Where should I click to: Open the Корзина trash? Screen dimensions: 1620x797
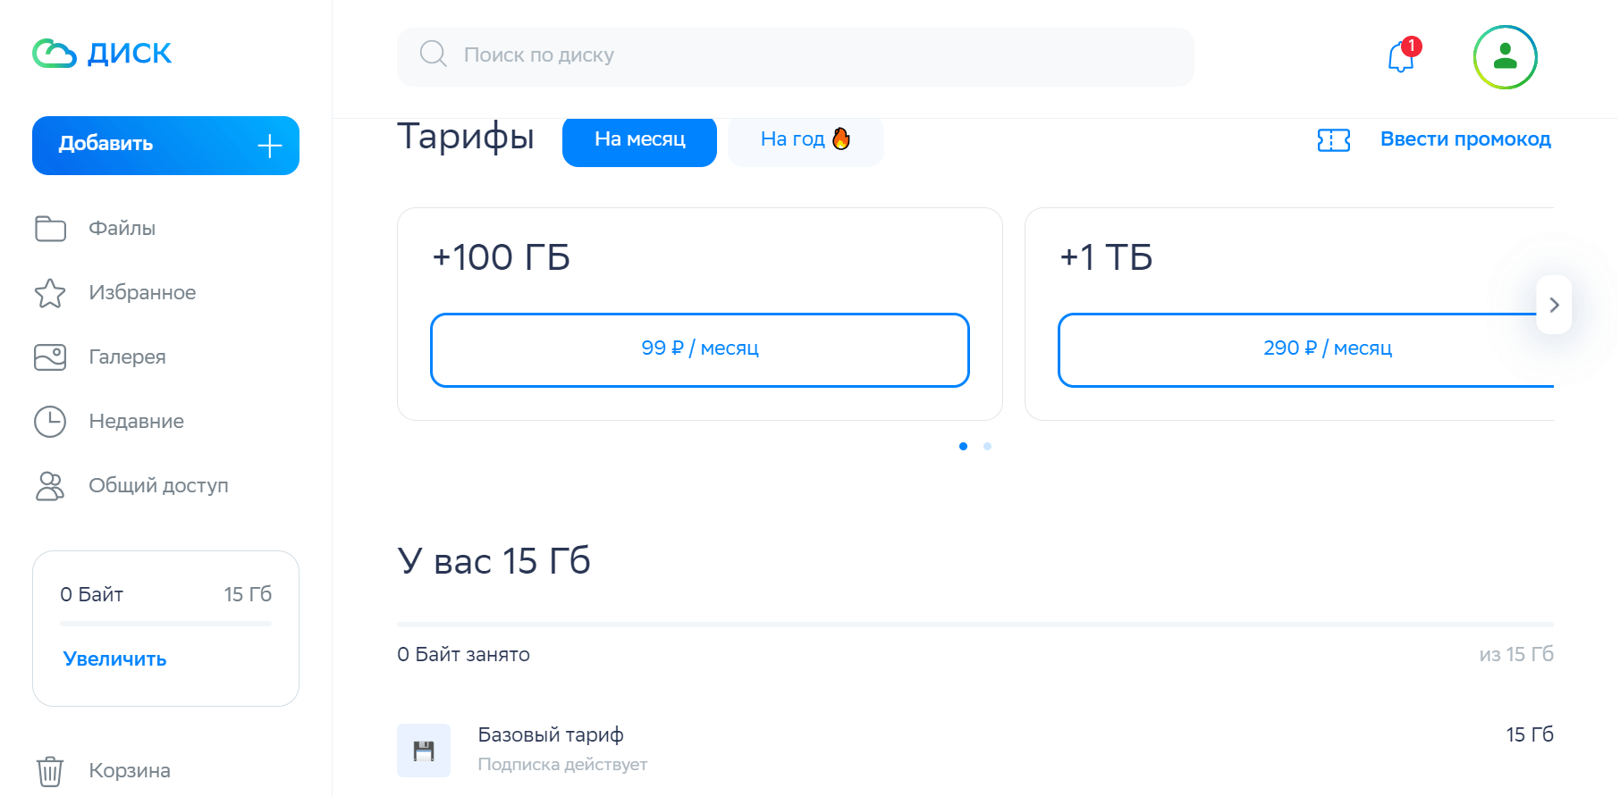click(x=102, y=770)
